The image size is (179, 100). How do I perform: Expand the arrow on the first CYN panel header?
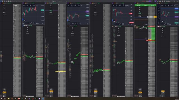click(x=2, y=3)
